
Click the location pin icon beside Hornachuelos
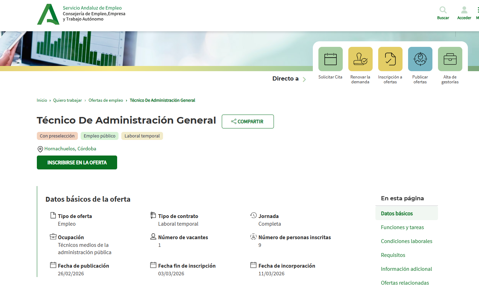coord(40,149)
